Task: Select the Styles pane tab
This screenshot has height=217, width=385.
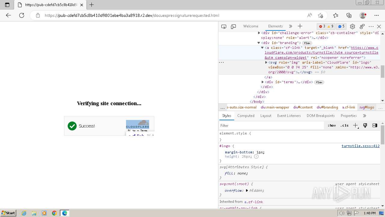Action: pyautogui.click(x=227, y=116)
